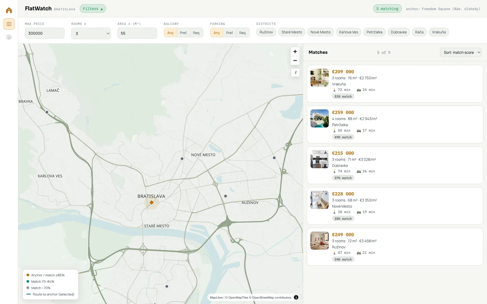
Task: Open the €249 000 Ružinov listing thumbnail
Action: (320, 240)
